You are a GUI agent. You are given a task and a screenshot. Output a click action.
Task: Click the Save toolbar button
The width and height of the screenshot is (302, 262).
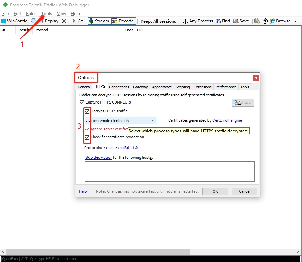tap(241, 21)
